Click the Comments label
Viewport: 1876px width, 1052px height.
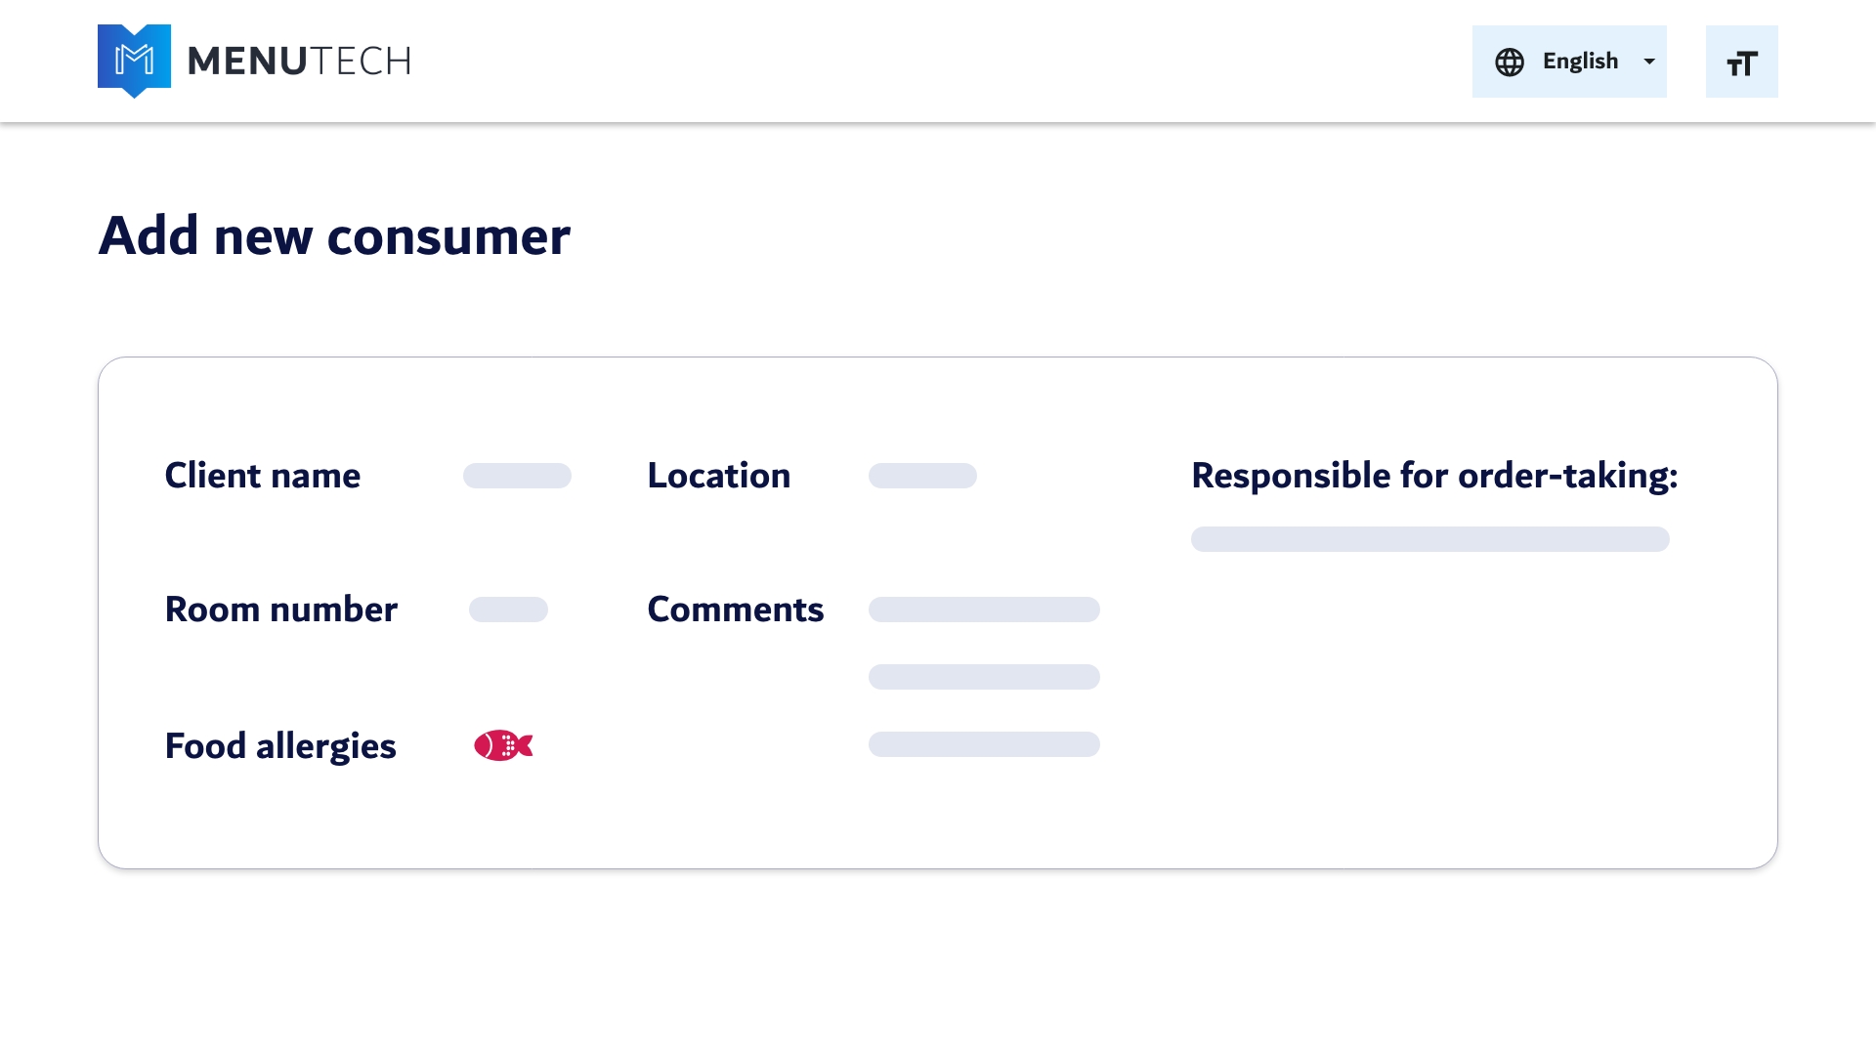coord(735,610)
